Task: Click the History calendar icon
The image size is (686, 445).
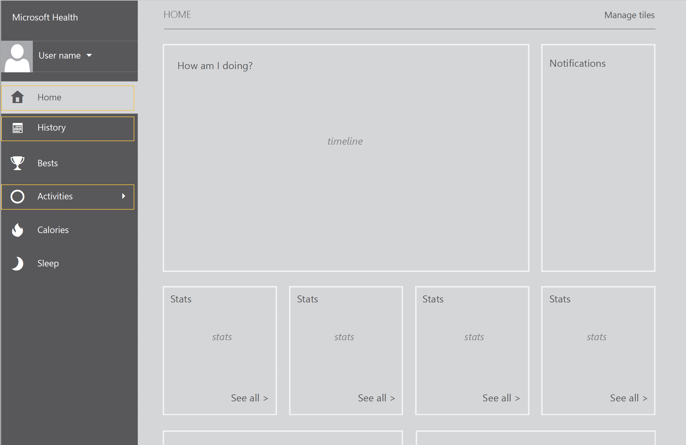Action: point(17,128)
